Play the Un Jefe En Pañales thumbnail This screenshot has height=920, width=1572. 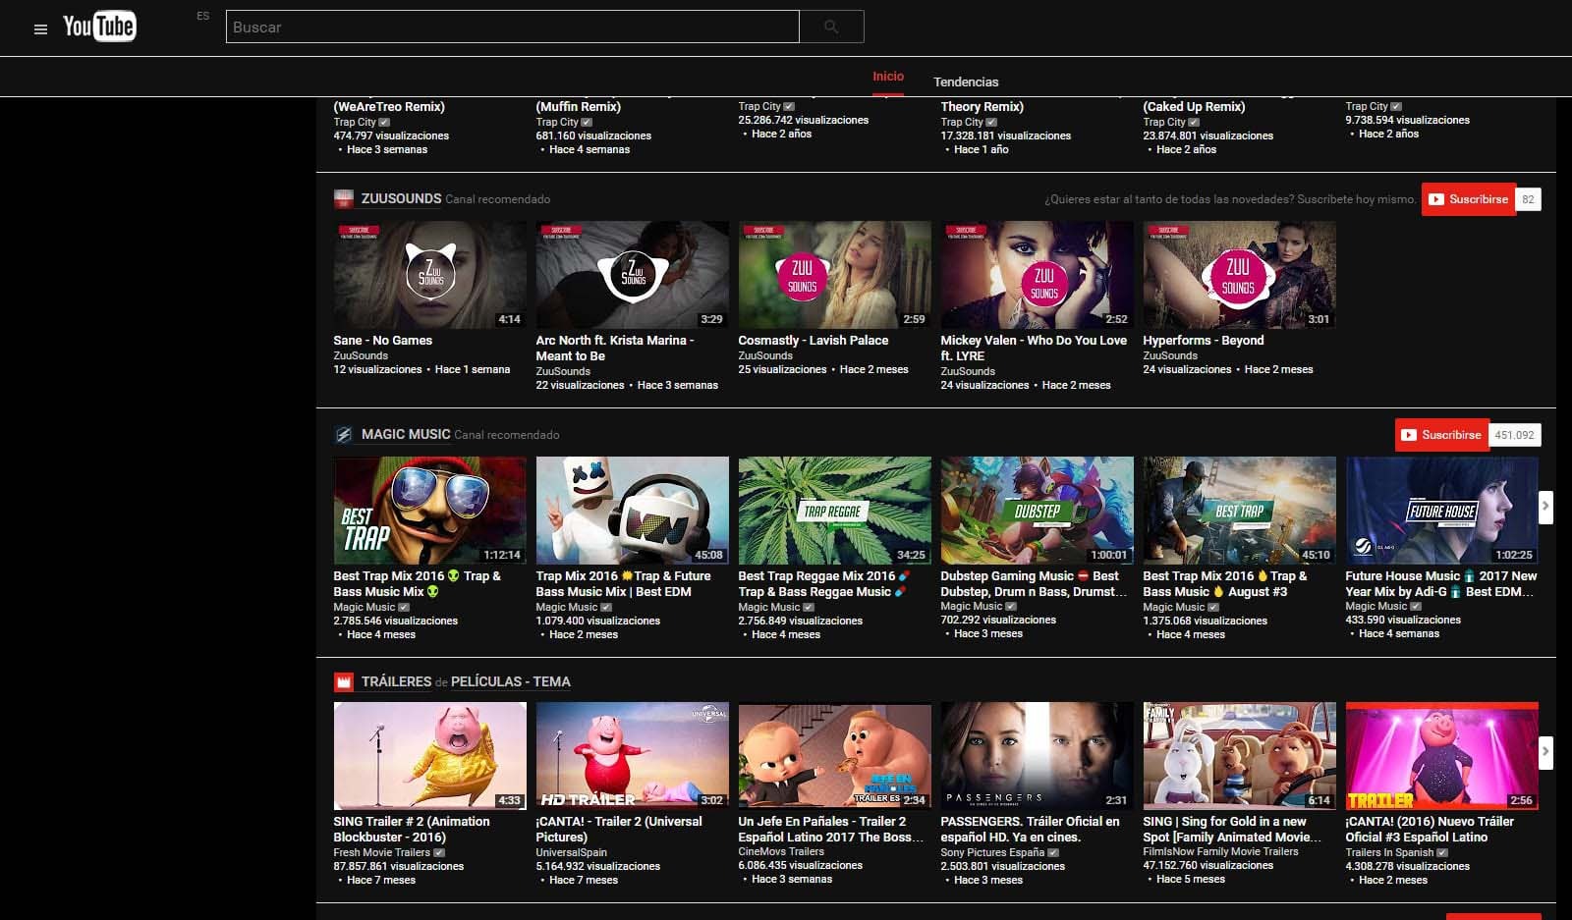click(x=834, y=756)
